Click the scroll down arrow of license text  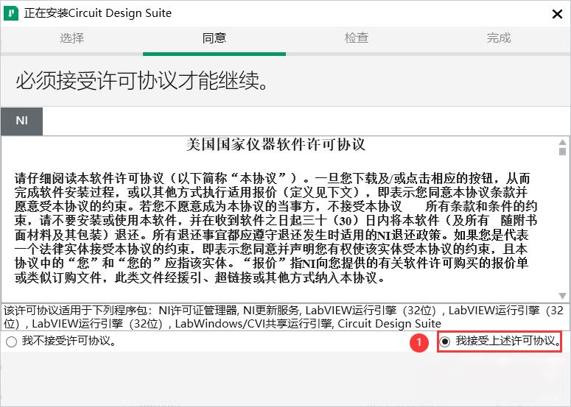[x=563, y=296]
